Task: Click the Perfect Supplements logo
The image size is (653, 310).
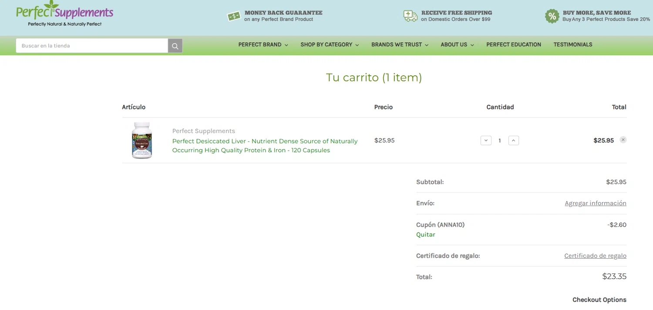Action: coord(64,14)
